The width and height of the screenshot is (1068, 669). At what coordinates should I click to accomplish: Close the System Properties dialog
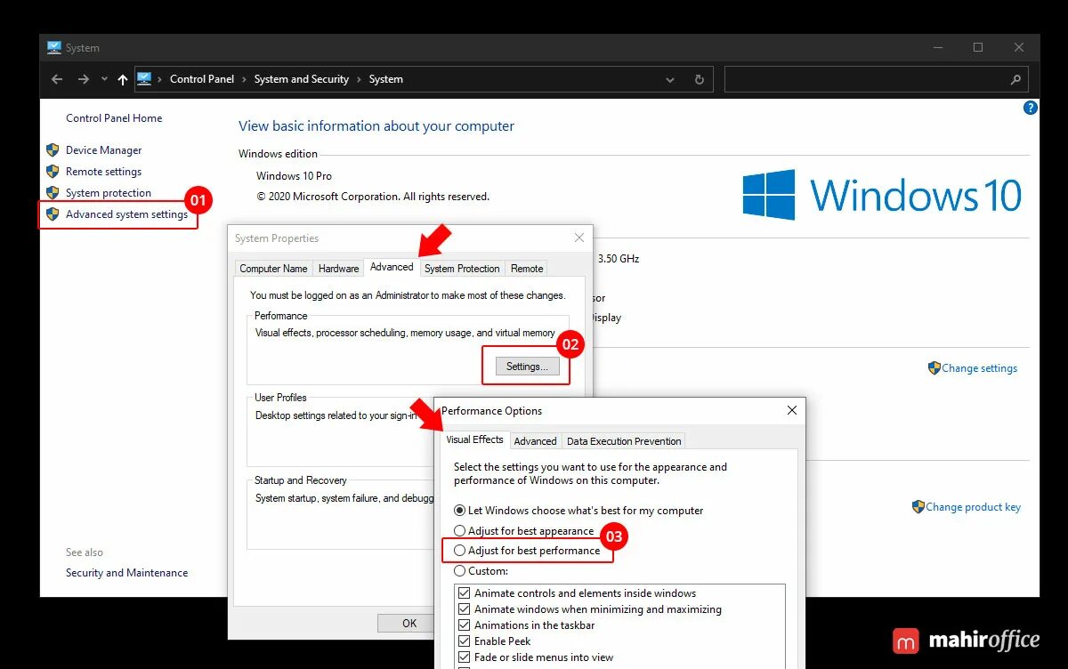(x=579, y=238)
